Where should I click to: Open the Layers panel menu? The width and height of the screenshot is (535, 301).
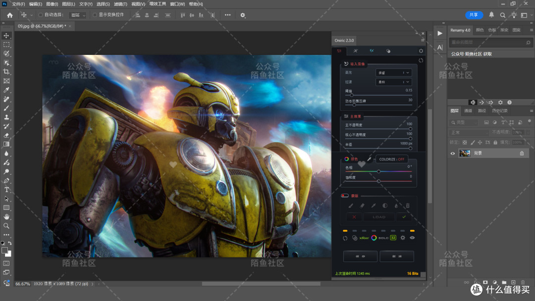531,111
